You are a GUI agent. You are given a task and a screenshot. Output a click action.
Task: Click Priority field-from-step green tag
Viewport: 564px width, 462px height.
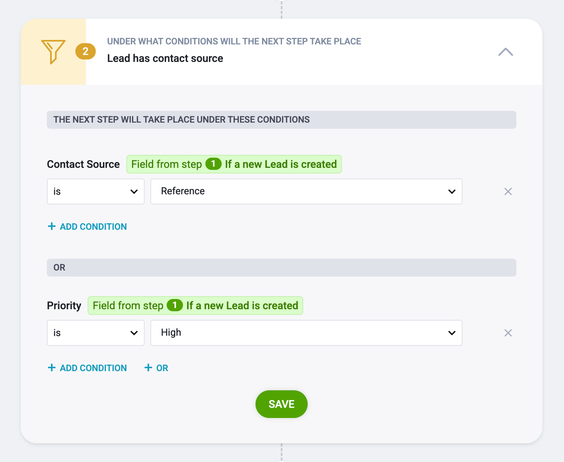pos(195,306)
